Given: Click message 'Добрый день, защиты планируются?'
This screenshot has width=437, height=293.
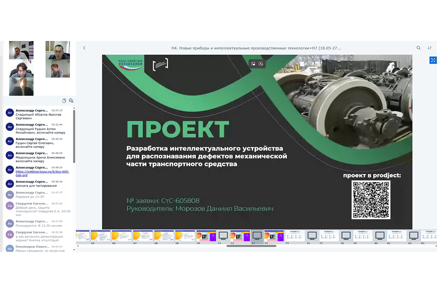Looking at the screenshot, I should (43, 211).
